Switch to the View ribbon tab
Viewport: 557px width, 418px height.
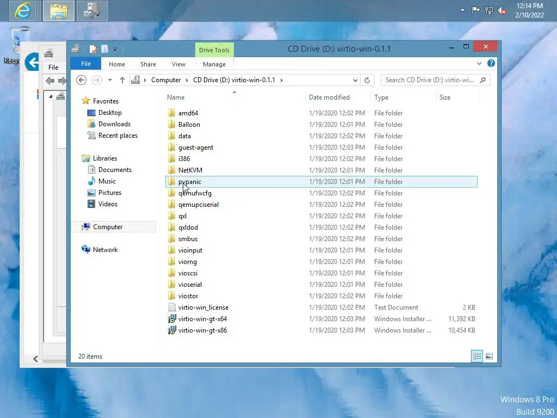click(x=178, y=64)
